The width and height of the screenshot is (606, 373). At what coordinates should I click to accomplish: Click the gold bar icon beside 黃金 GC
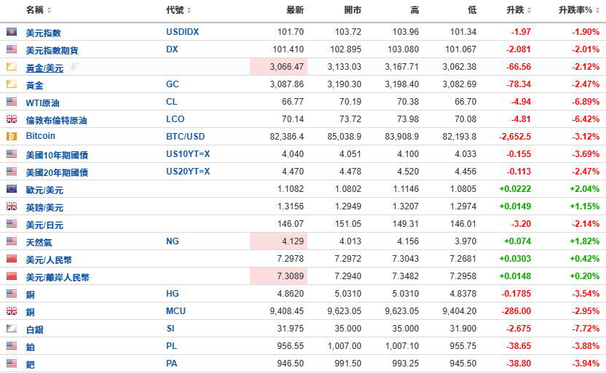(12, 84)
